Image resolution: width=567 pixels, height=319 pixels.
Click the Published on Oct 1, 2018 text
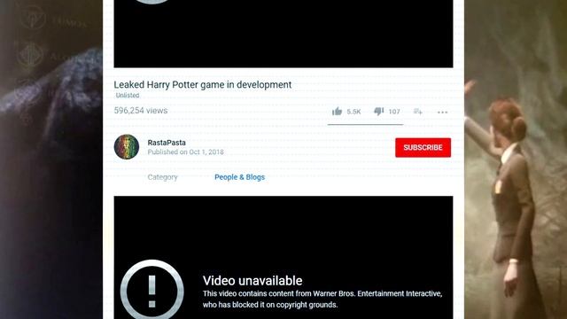tap(185, 152)
